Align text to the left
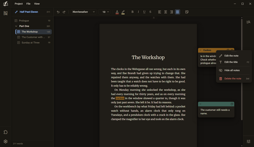Image resolution: width=254 pixels, height=147 pixels. click(x=160, y=12)
